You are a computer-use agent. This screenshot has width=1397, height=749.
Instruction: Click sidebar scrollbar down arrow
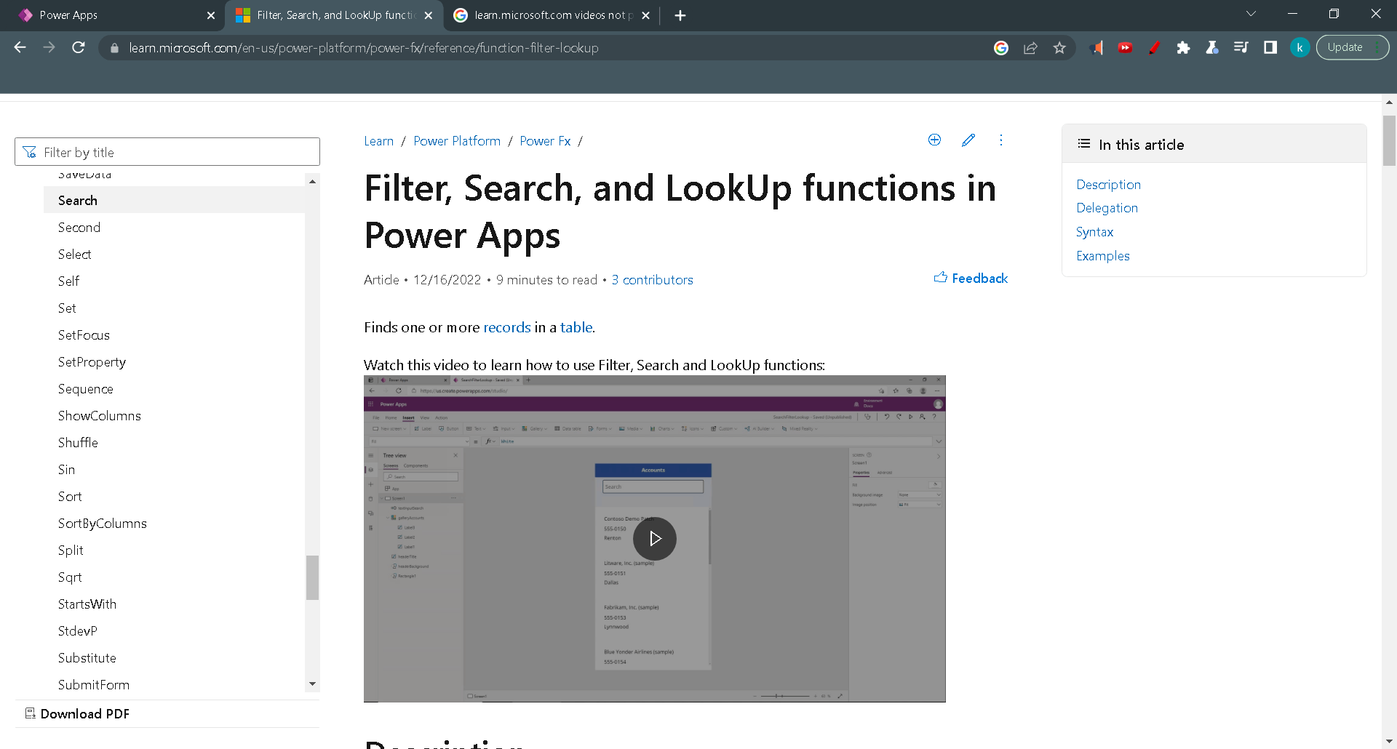tap(312, 684)
